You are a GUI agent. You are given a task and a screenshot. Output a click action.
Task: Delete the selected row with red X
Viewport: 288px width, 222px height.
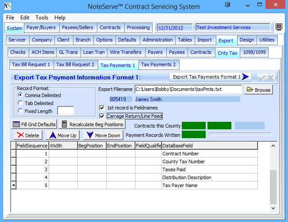click(27, 135)
